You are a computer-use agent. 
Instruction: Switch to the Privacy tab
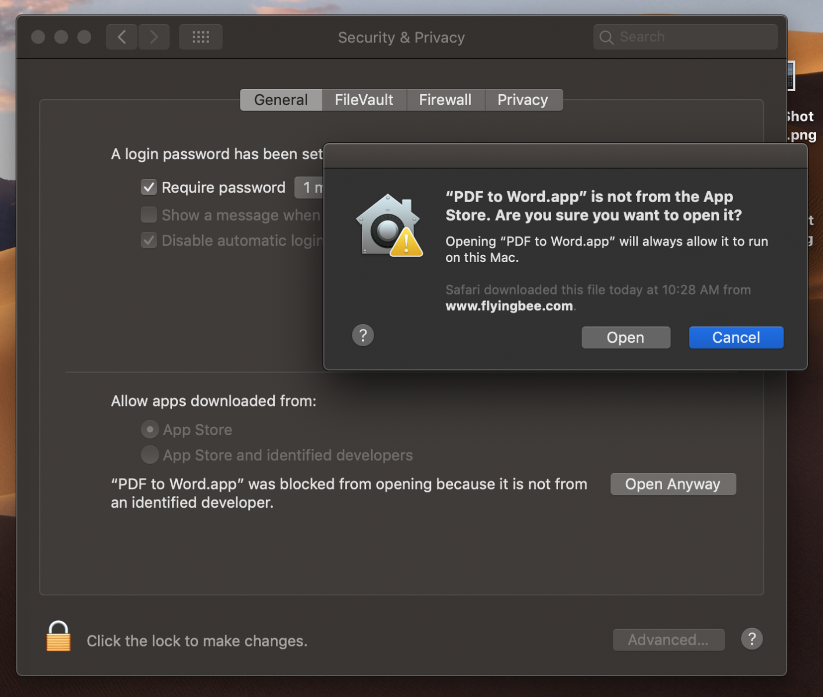point(523,100)
